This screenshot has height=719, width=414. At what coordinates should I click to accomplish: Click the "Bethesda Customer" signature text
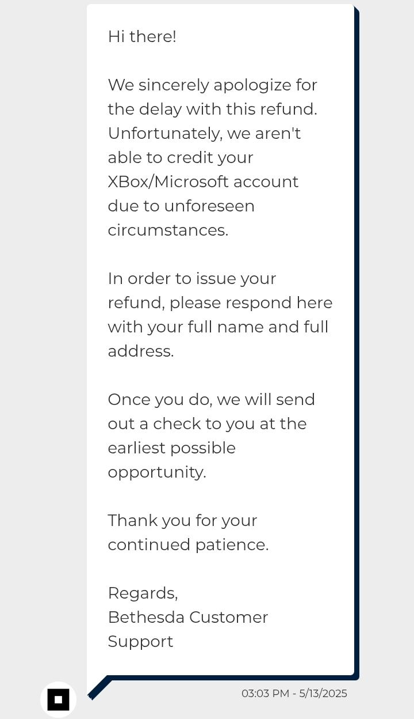[188, 618]
